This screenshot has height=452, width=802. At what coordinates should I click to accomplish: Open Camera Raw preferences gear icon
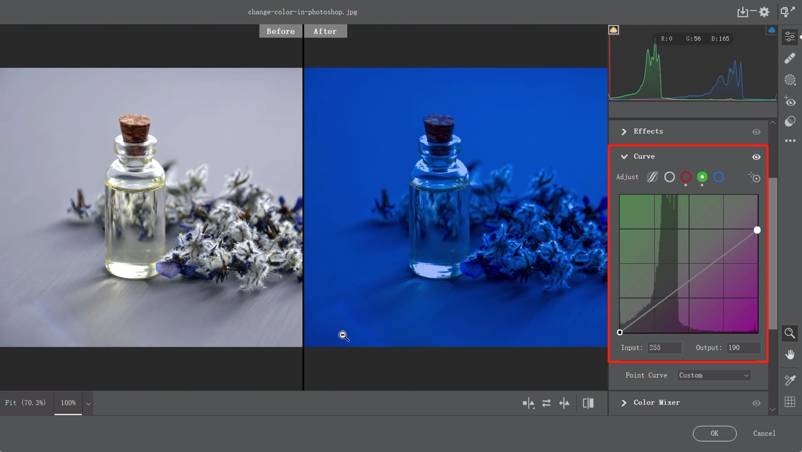pyautogui.click(x=764, y=12)
